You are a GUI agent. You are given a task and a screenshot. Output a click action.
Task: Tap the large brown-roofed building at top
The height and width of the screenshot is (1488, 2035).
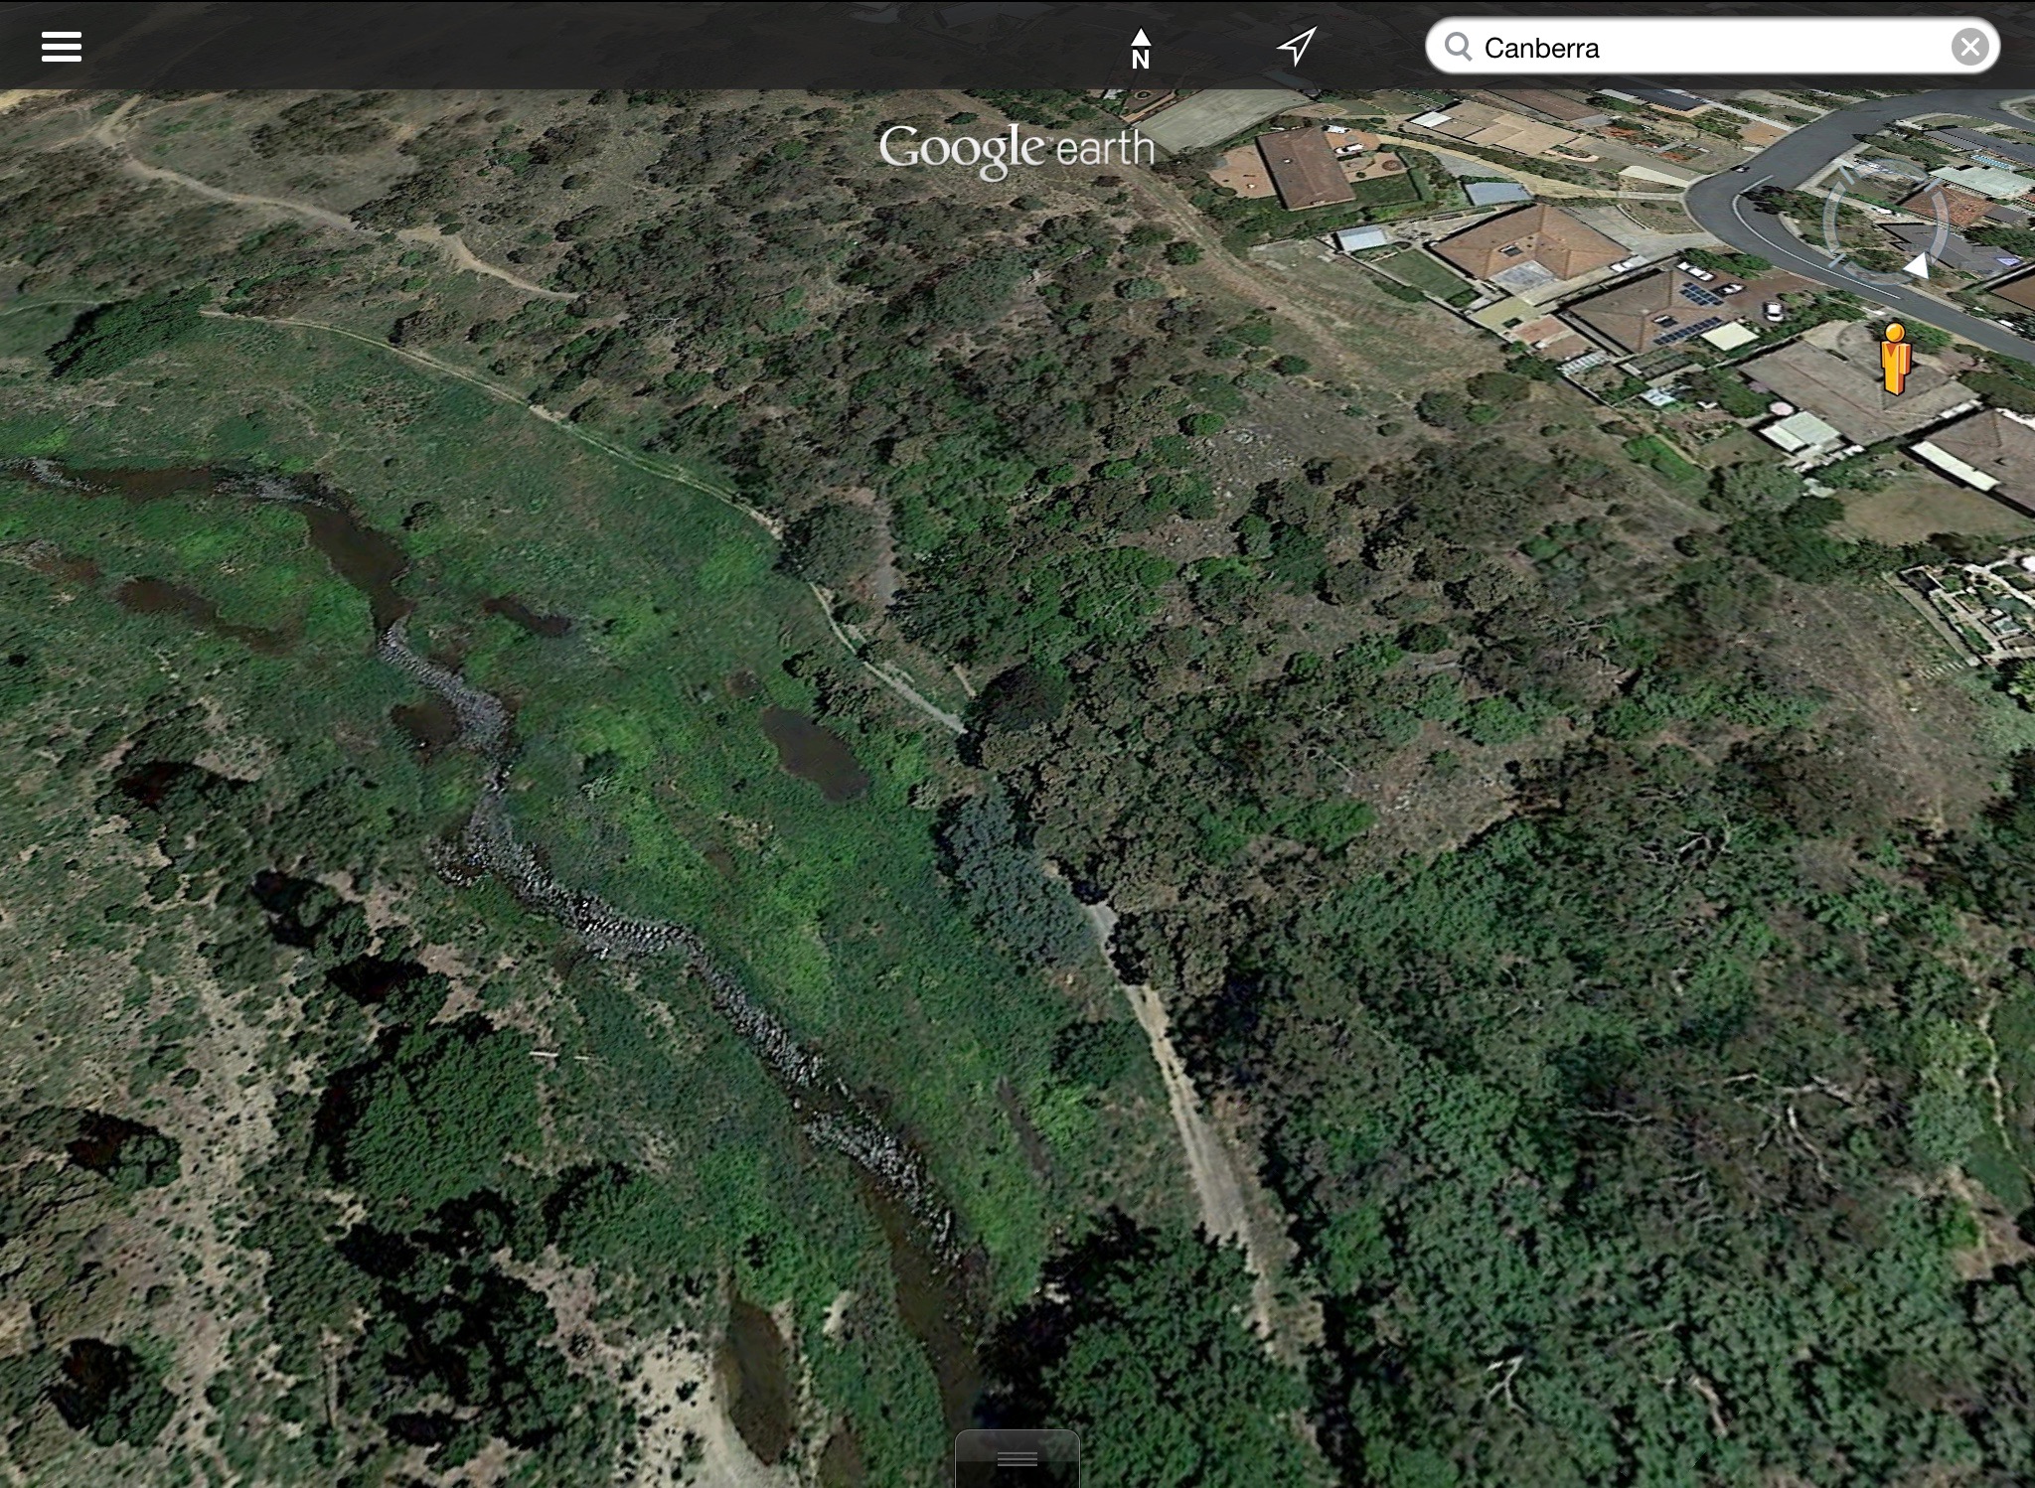1303,168
